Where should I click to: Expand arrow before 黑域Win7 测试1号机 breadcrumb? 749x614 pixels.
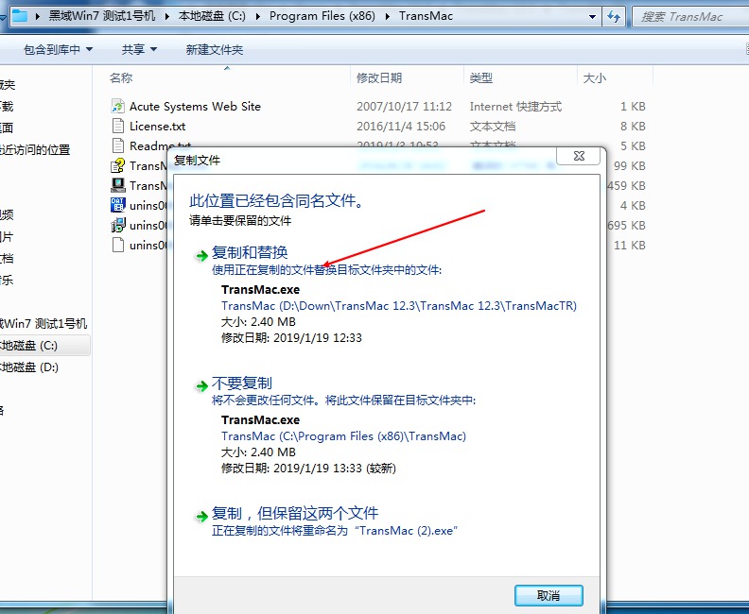pyautogui.click(x=37, y=17)
